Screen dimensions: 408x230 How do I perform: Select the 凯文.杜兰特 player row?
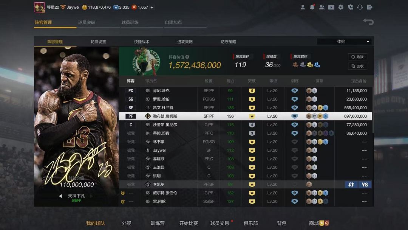tap(246, 107)
